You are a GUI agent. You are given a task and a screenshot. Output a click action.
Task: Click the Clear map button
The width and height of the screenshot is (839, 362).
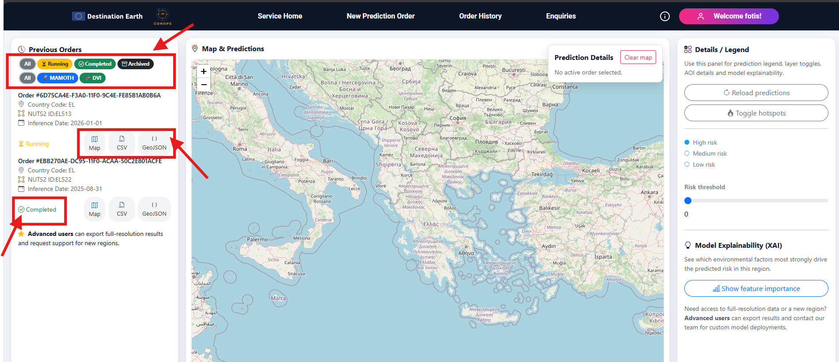[638, 57]
